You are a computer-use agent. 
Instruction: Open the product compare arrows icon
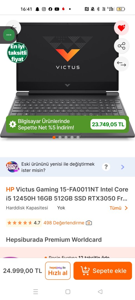coord(121,64)
